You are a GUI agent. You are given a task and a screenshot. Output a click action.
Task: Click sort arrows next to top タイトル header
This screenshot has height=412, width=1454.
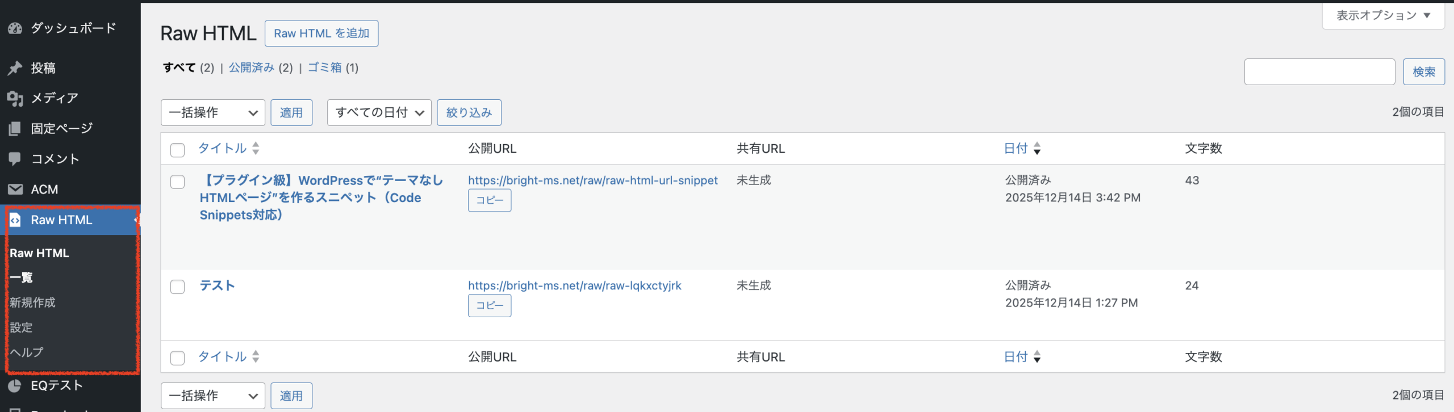coord(256,148)
